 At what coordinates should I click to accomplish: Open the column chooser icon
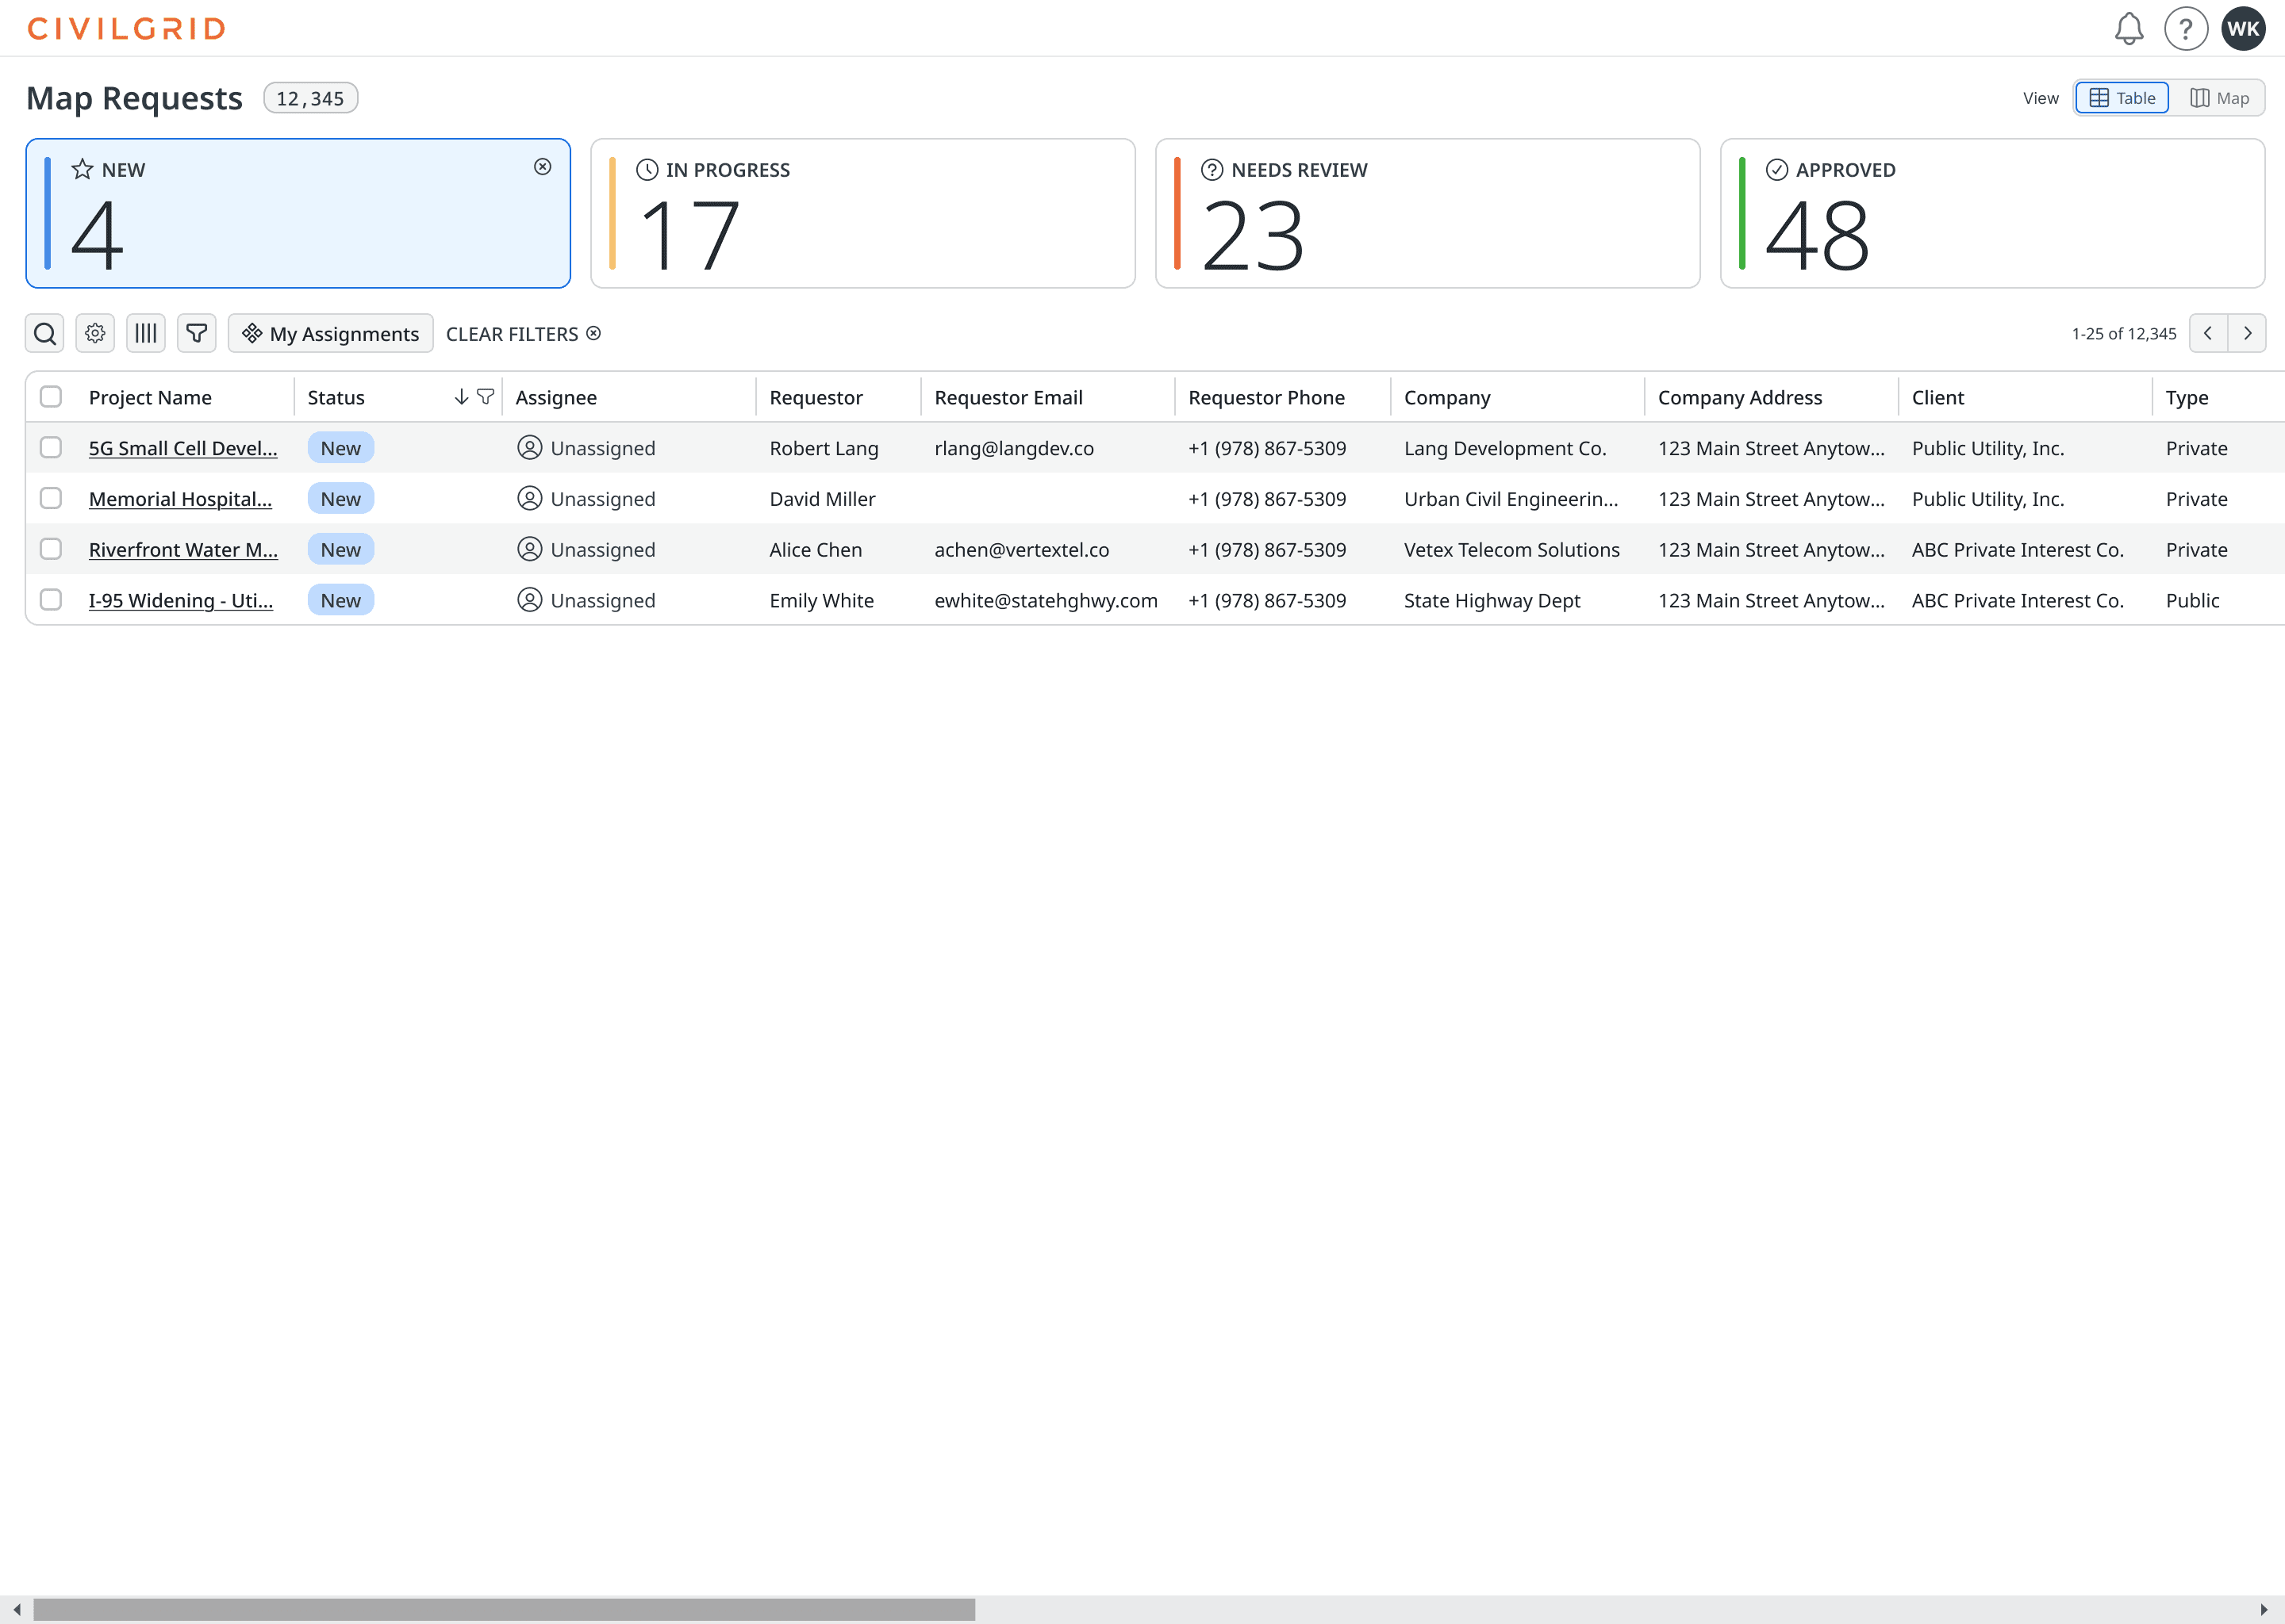(146, 333)
